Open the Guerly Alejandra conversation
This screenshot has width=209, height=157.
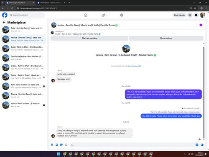[x=23, y=58]
